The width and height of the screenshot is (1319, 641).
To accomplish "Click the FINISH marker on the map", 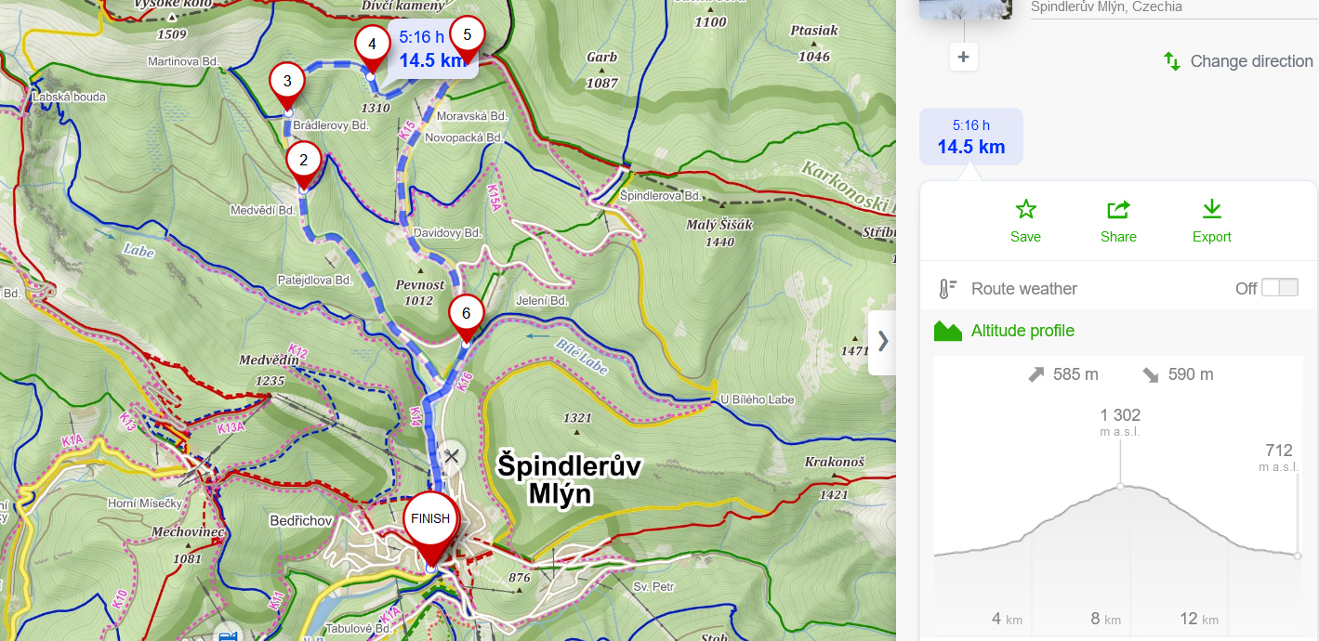I will pyautogui.click(x=430, y=520).
